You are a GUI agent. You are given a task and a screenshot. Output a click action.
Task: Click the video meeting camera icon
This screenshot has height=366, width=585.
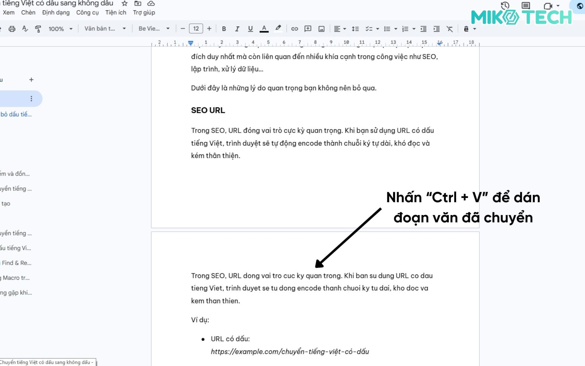(x=548, y=6)
